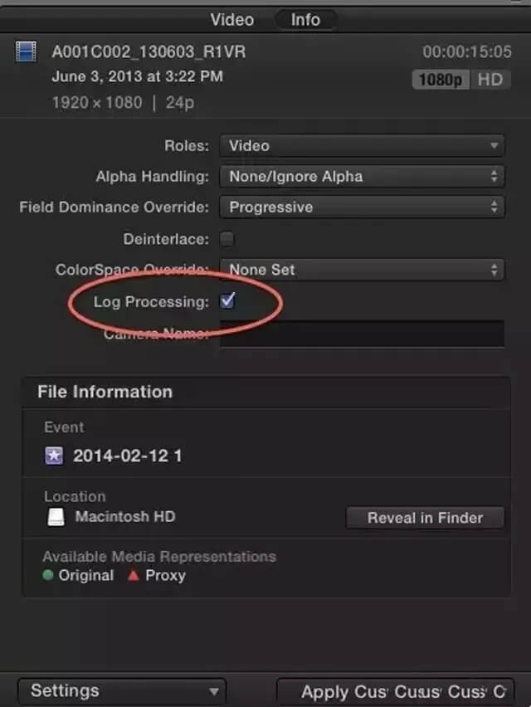
Task: Click the 1080p format badge
Action: pyautogui.click(x=441, y=80)
